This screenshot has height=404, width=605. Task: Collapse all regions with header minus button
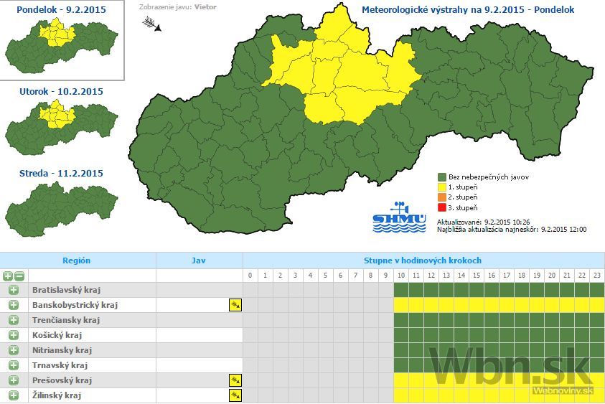19,276
